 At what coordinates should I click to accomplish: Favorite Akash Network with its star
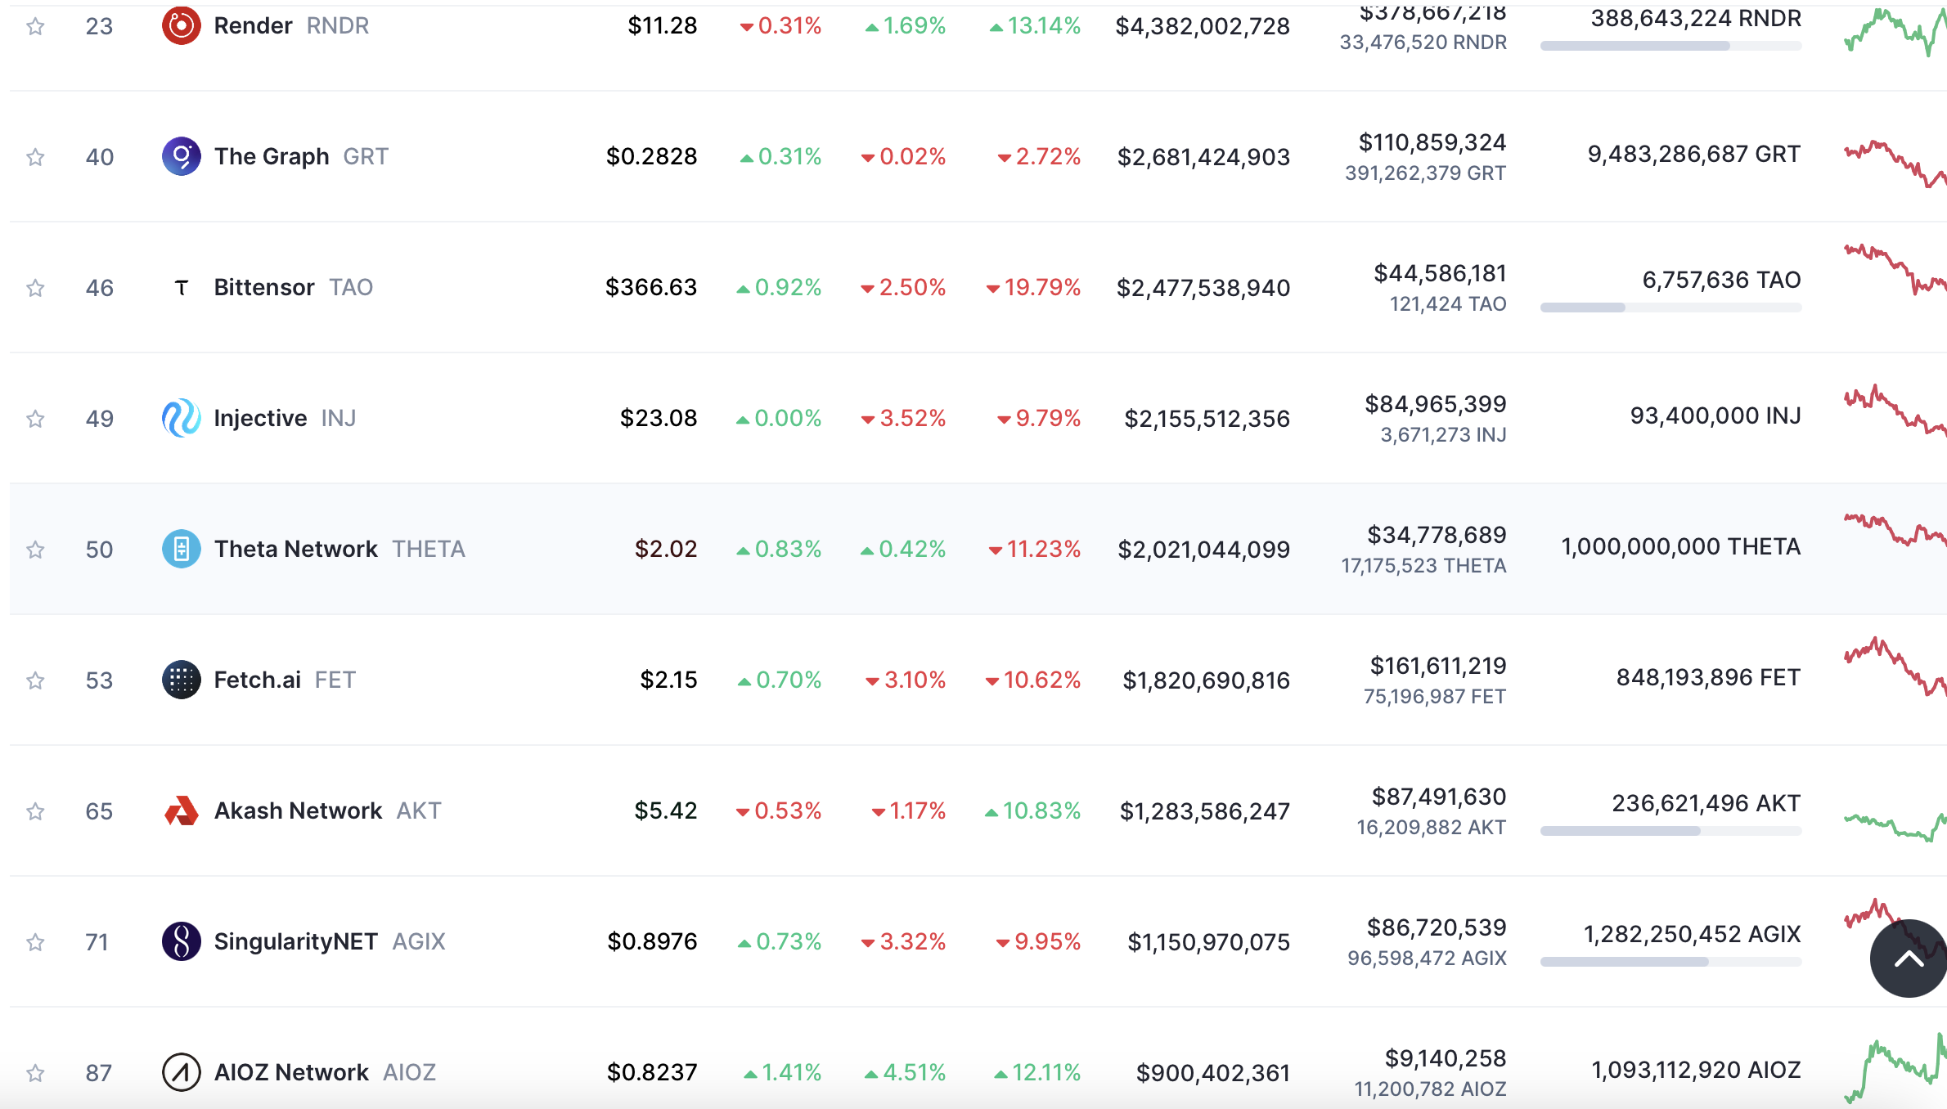[x=35, y=811]
